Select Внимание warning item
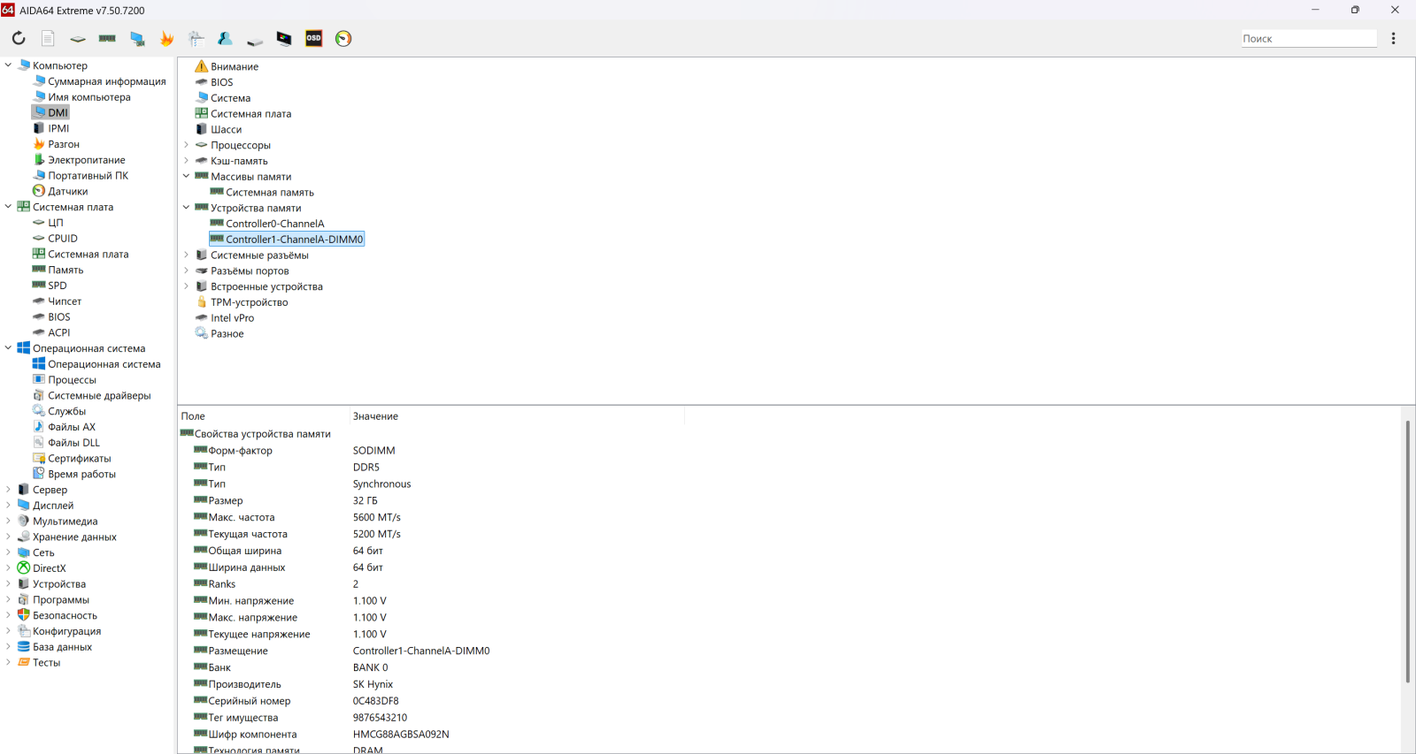Screen dimensions: 1416x754 point(235,66)
